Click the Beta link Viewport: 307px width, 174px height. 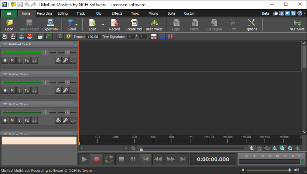pyautogui.click(x=265, y=14)
